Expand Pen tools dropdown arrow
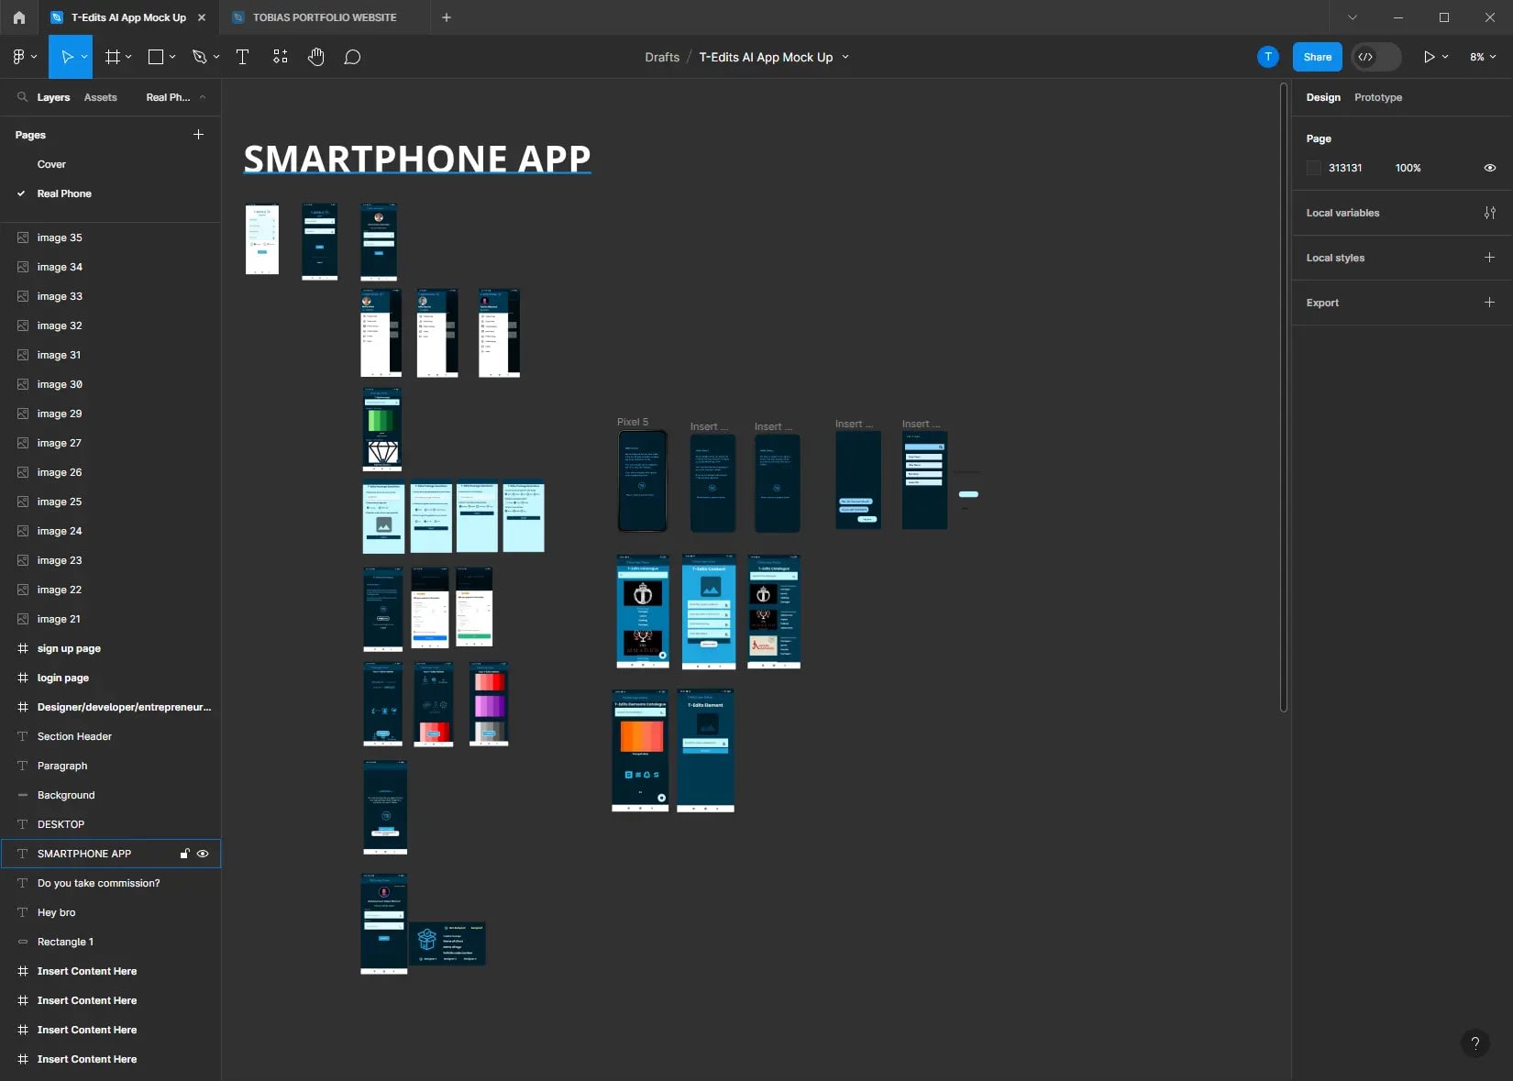The height and width of the screenshot is (1081, 1513). 216,57
